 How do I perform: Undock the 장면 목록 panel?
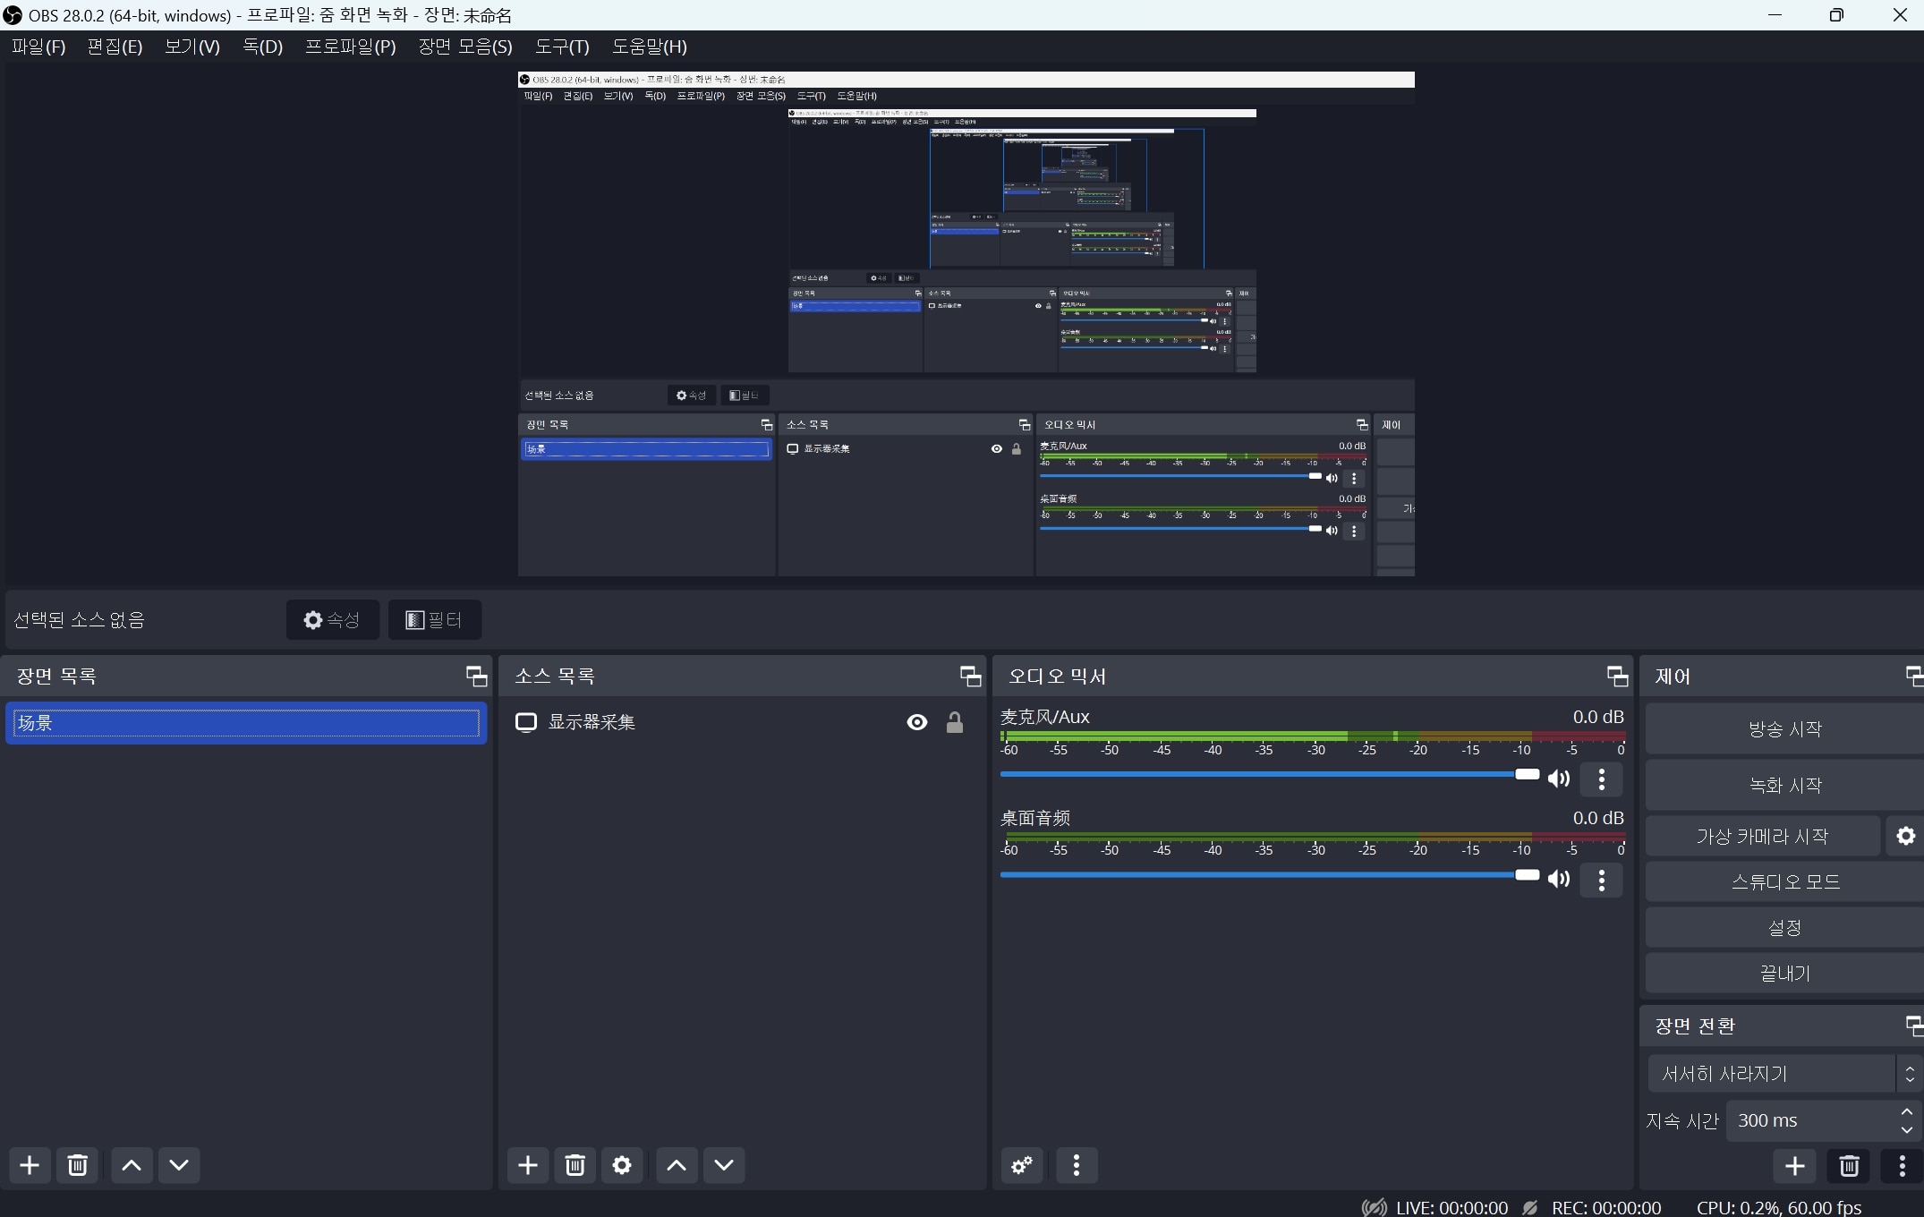(x=477, y=677)
